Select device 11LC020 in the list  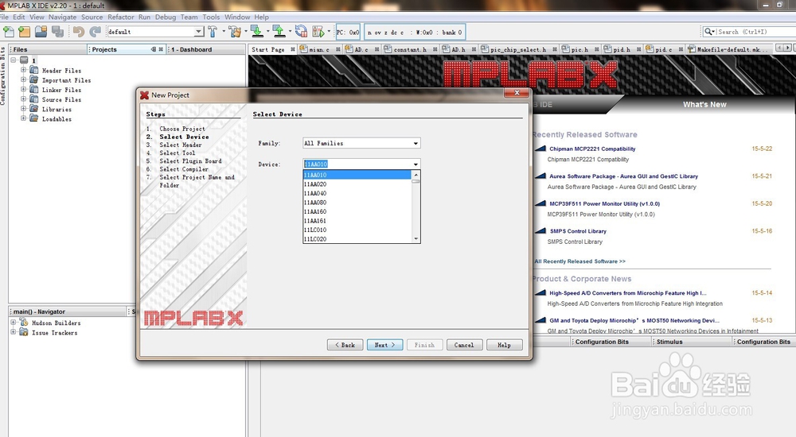point(357,239)
